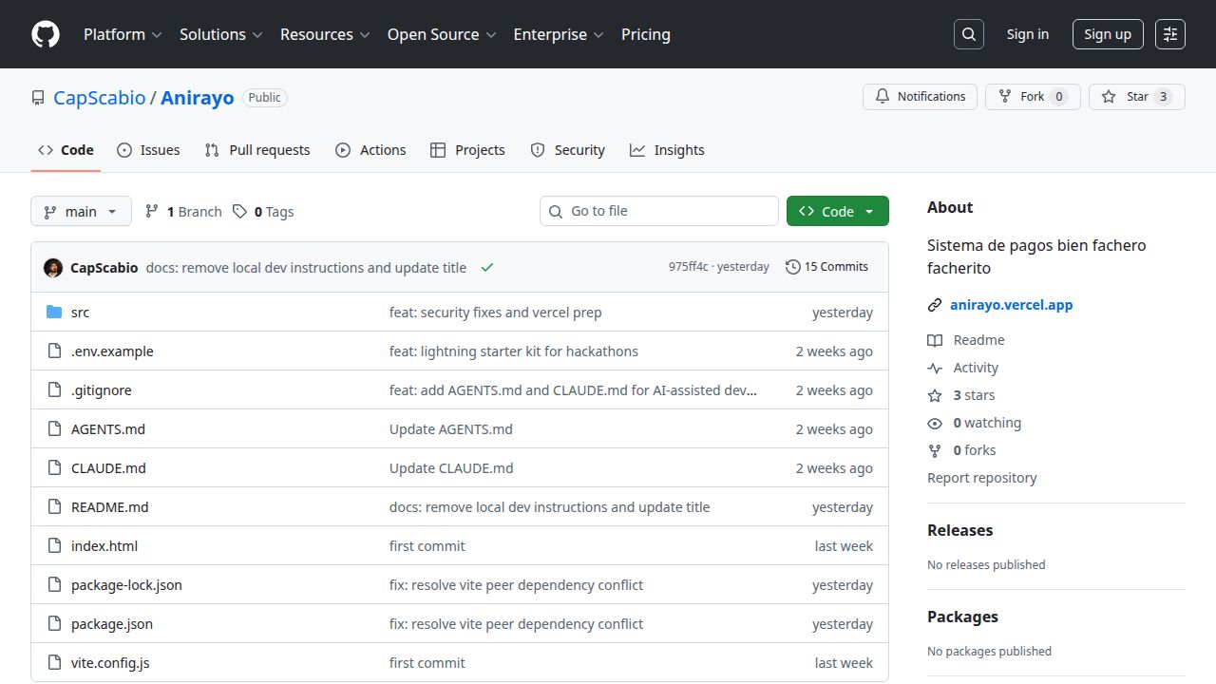Click the GitHub logo in the header

click(45, 34)
